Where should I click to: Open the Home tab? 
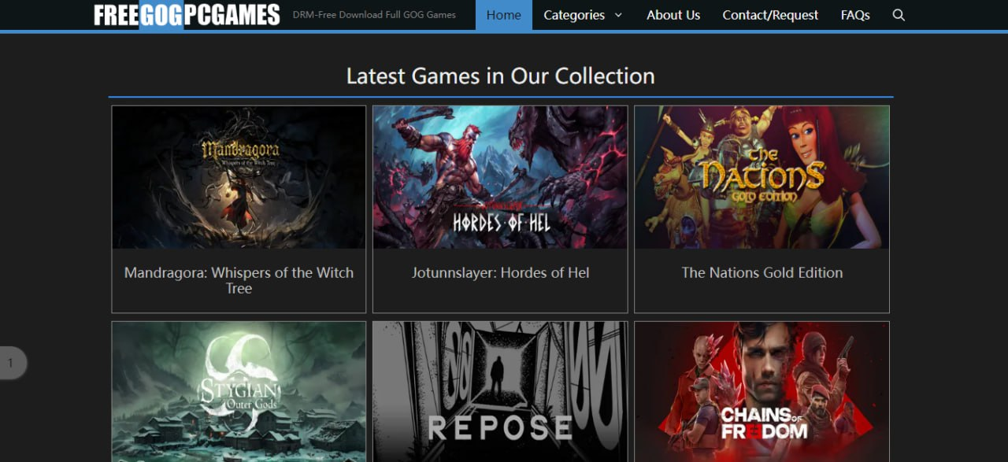(x=503, y=15)
